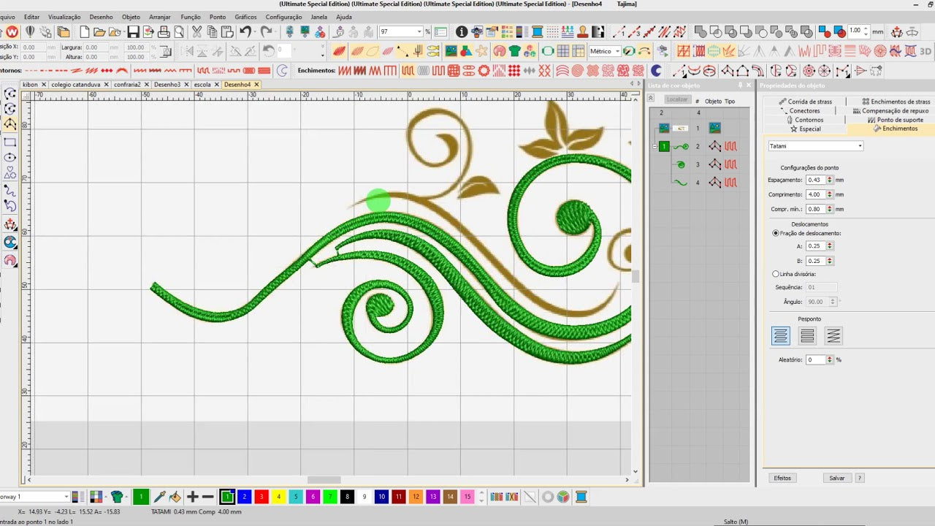Choose the second Pesponto backstitch style
The width and height of the screenshot is (935, 526).
coord(807,335)
